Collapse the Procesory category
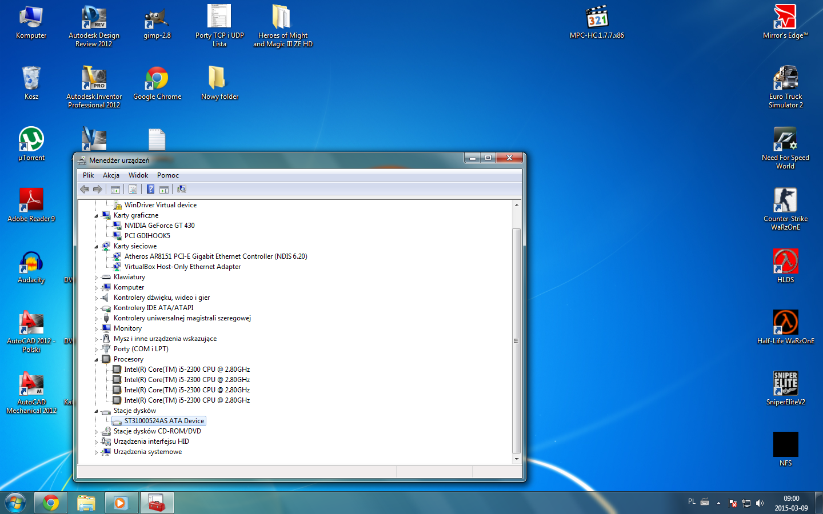The image size is (823, 514). (96, 360)
